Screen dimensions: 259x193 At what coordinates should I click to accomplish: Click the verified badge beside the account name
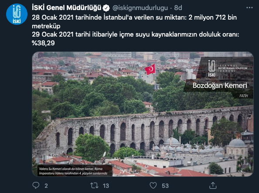point(106,8)
